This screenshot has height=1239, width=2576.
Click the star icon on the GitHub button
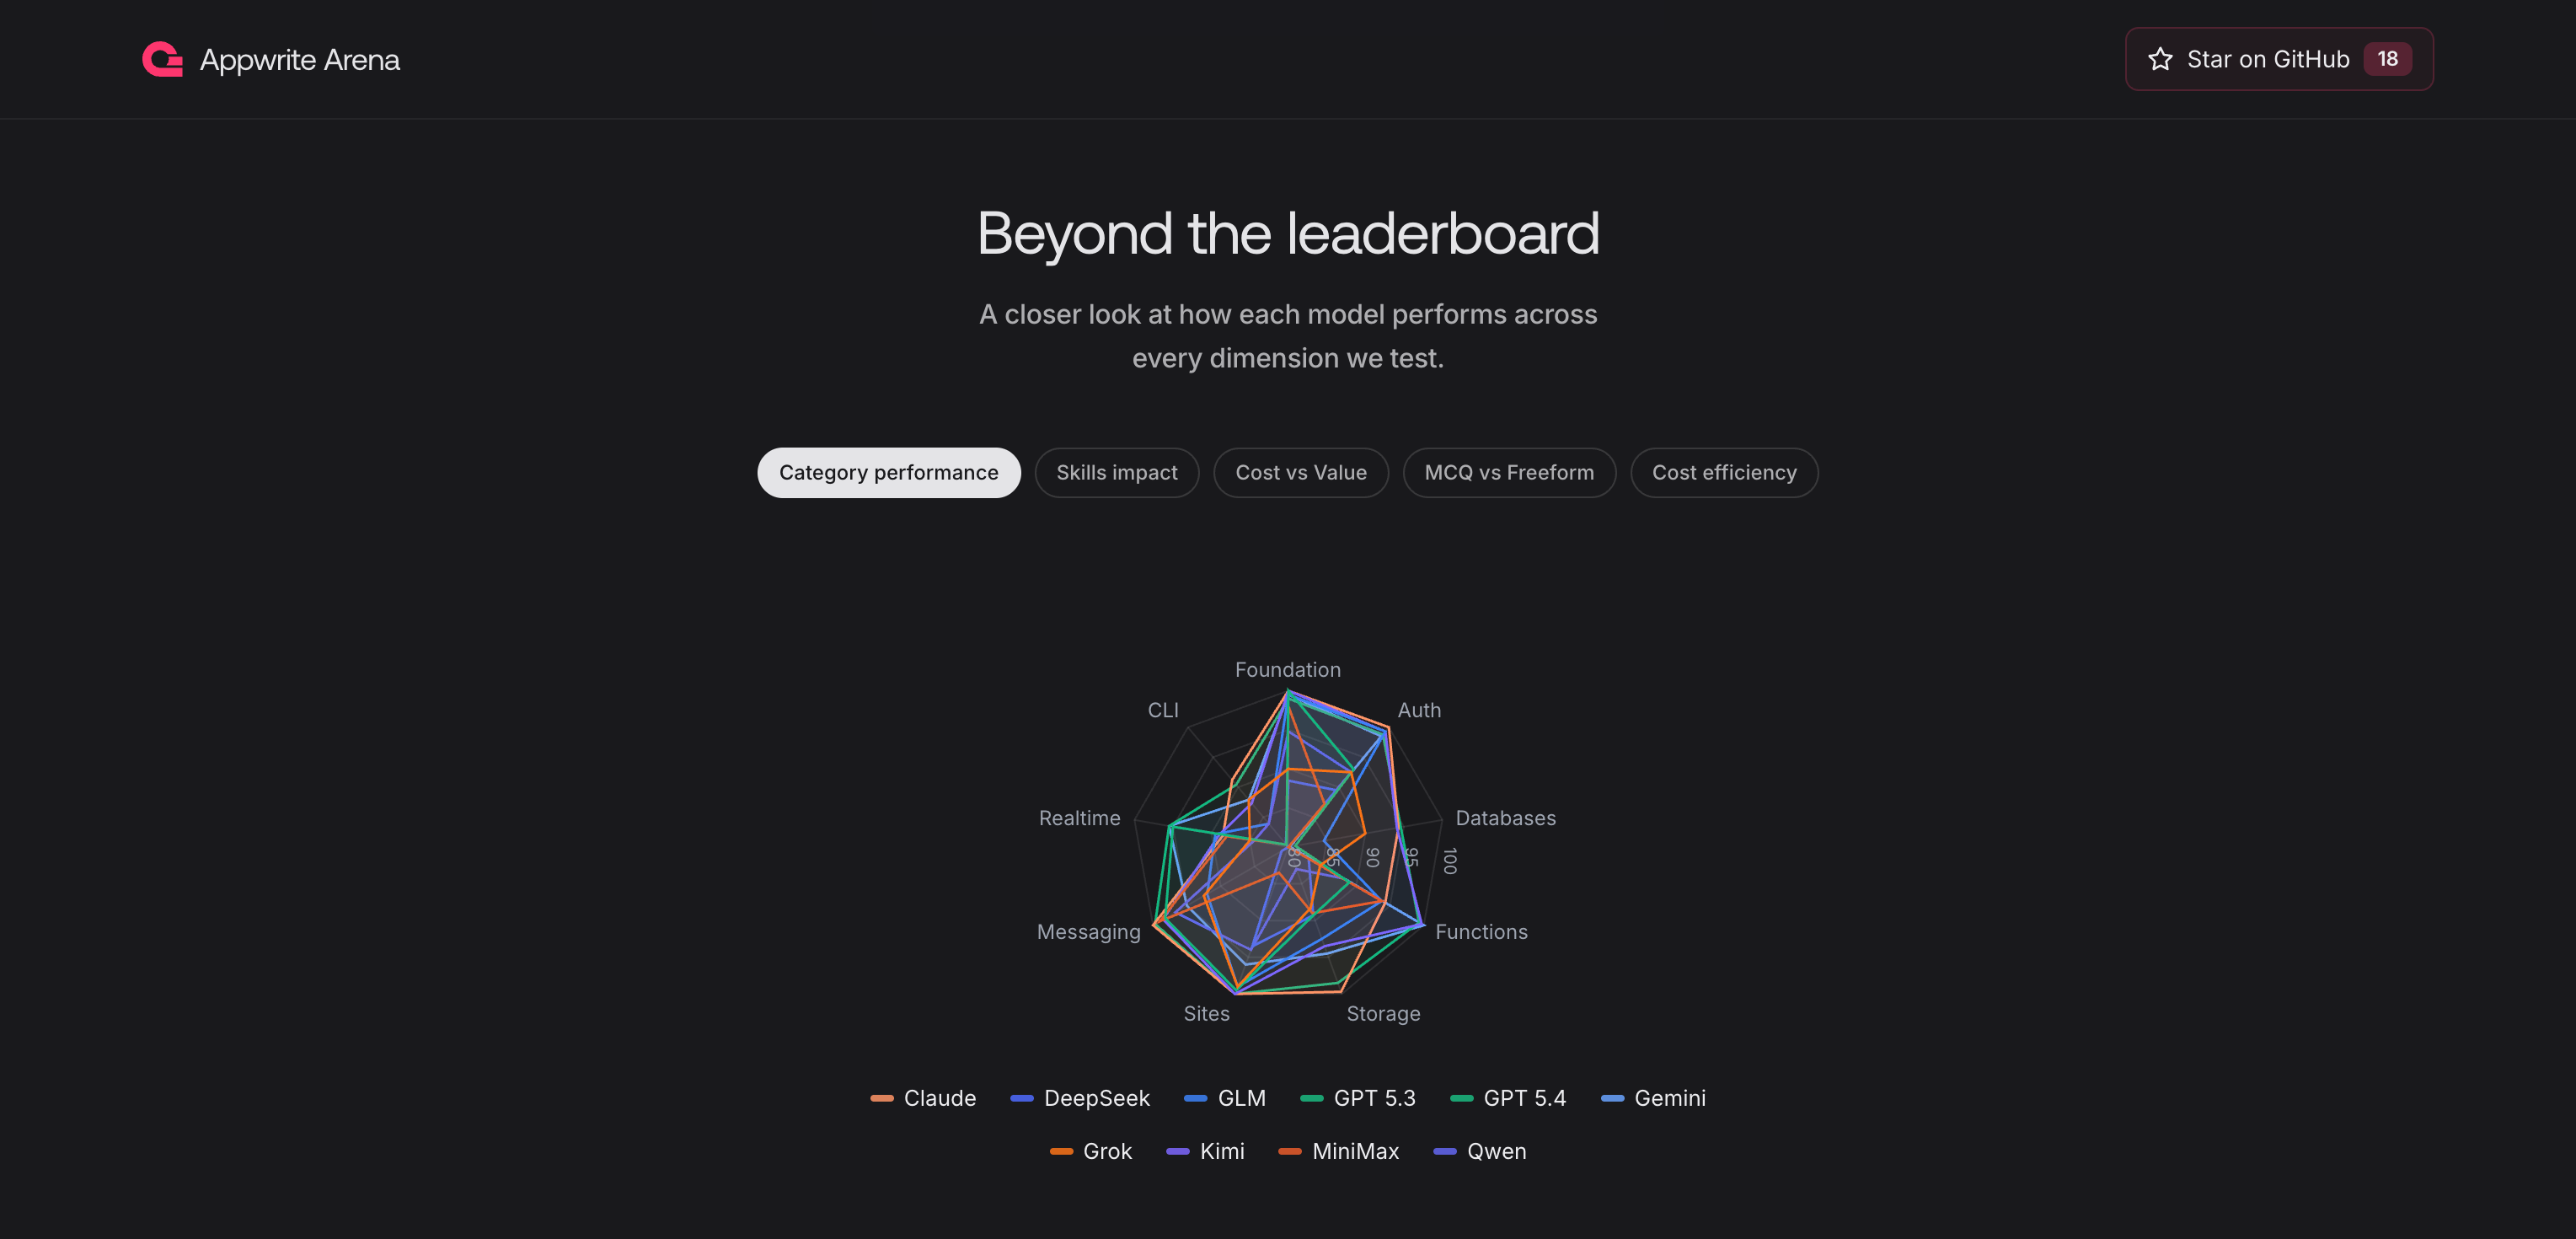pyautogui.click(x=2160, y=59)
